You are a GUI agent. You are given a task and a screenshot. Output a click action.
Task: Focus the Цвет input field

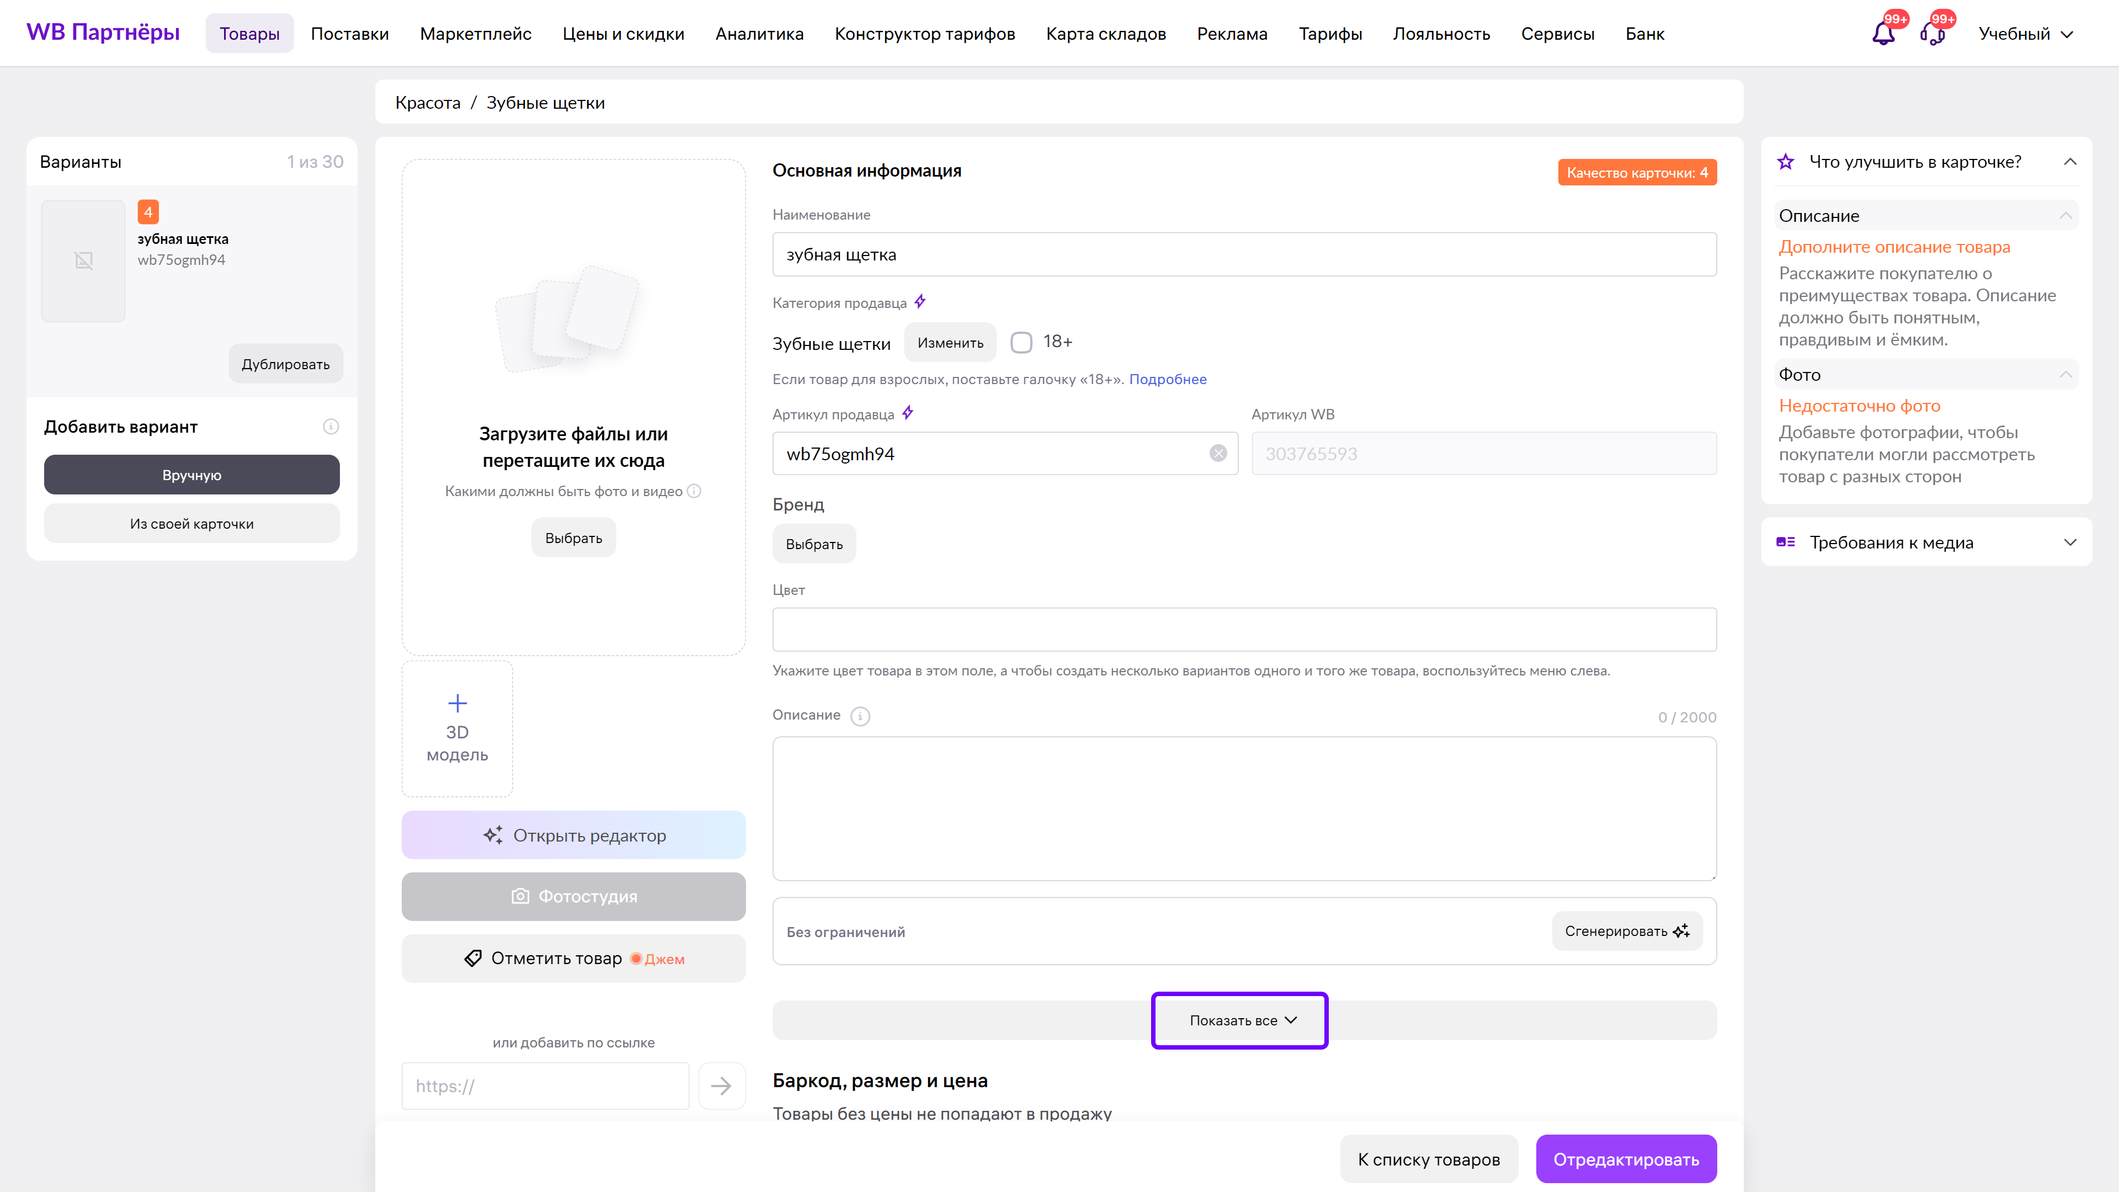[x=1244, y=629]
